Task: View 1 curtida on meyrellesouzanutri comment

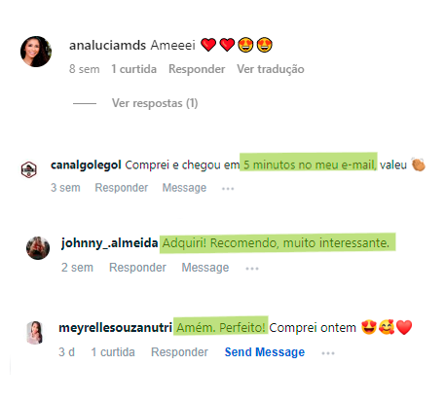Action: coord(113,352)
